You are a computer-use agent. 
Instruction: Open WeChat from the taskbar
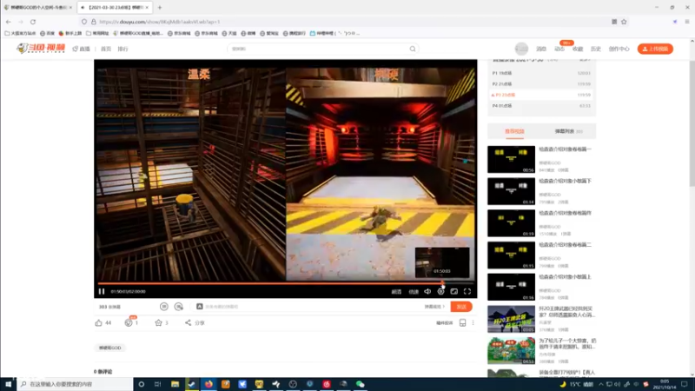(x=360, y=384)
